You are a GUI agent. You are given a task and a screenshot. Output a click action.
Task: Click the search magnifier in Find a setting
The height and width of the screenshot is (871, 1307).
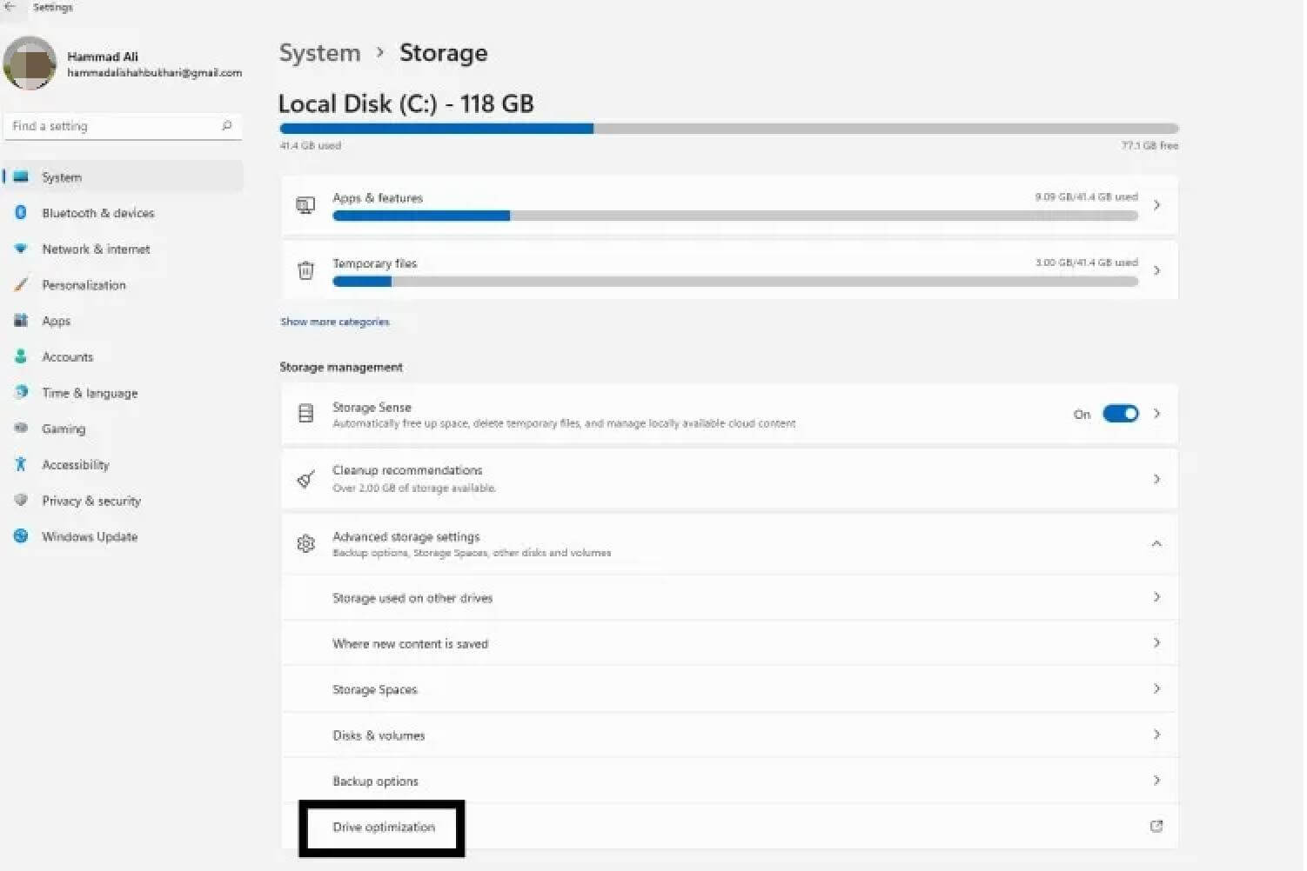[x=226, y=126]
